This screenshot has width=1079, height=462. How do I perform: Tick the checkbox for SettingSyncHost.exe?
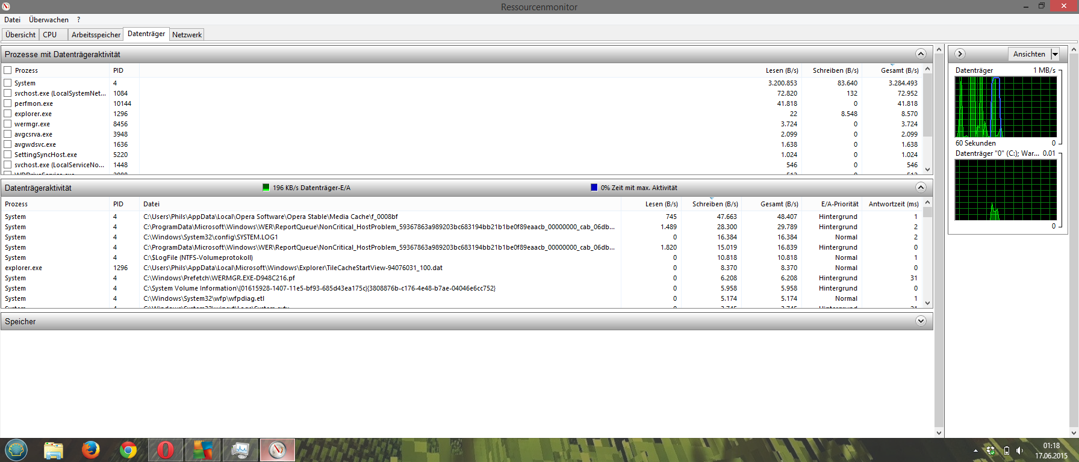pos(8,155)
